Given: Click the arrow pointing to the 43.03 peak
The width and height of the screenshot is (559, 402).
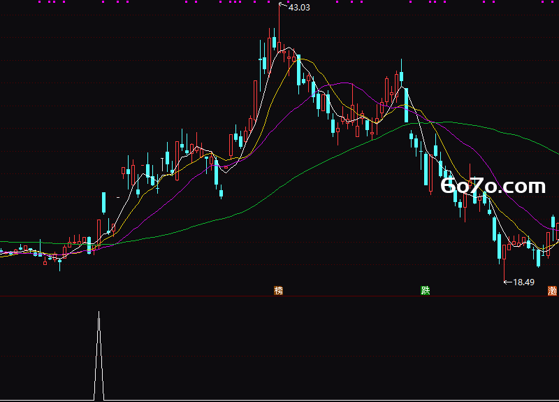Looking at the screenshot, I should (283, 5).
